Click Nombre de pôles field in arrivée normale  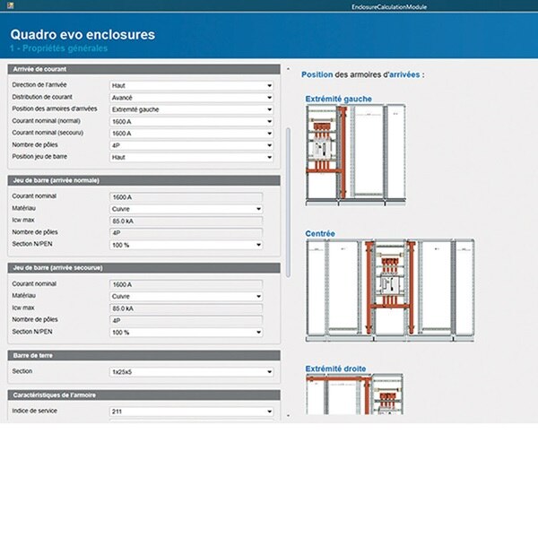[187, 233]
